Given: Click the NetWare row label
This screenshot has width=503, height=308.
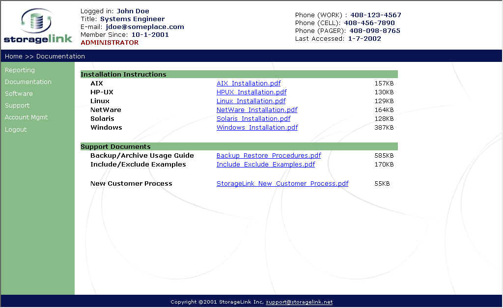Looking at the screenshot, I should click(106, 110).
